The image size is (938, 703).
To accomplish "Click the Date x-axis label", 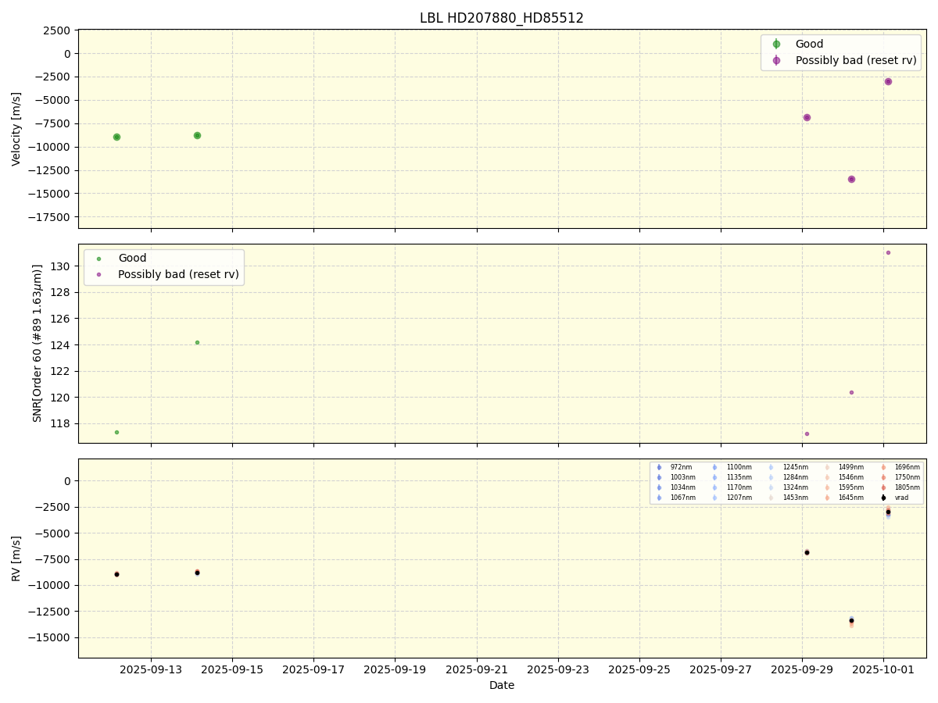I will (501, 685).
